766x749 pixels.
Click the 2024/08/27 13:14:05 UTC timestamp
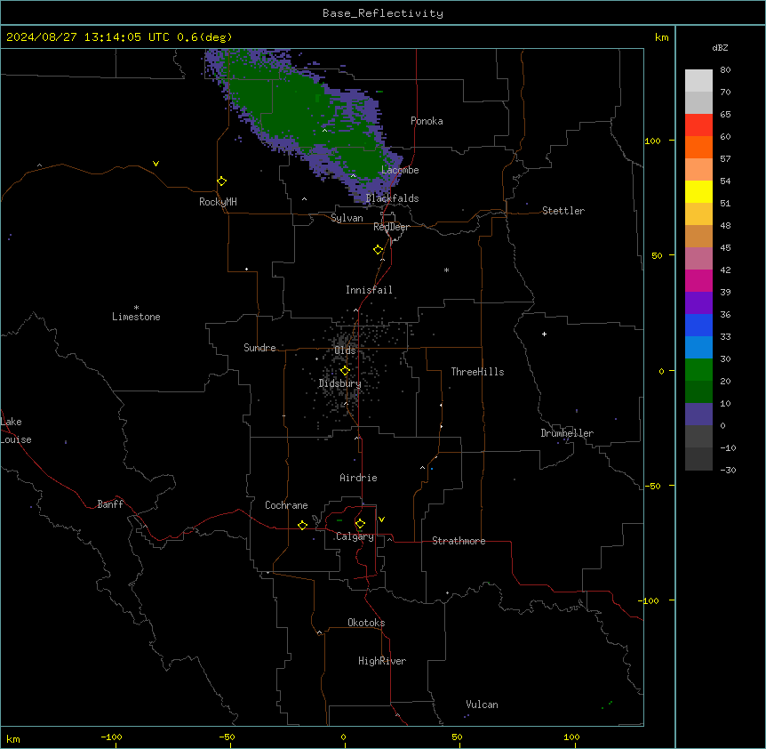pyautogui.click(x=87, y=37)
